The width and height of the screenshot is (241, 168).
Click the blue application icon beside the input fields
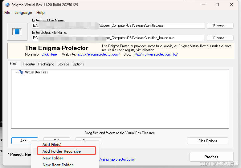tap(17, 32)
